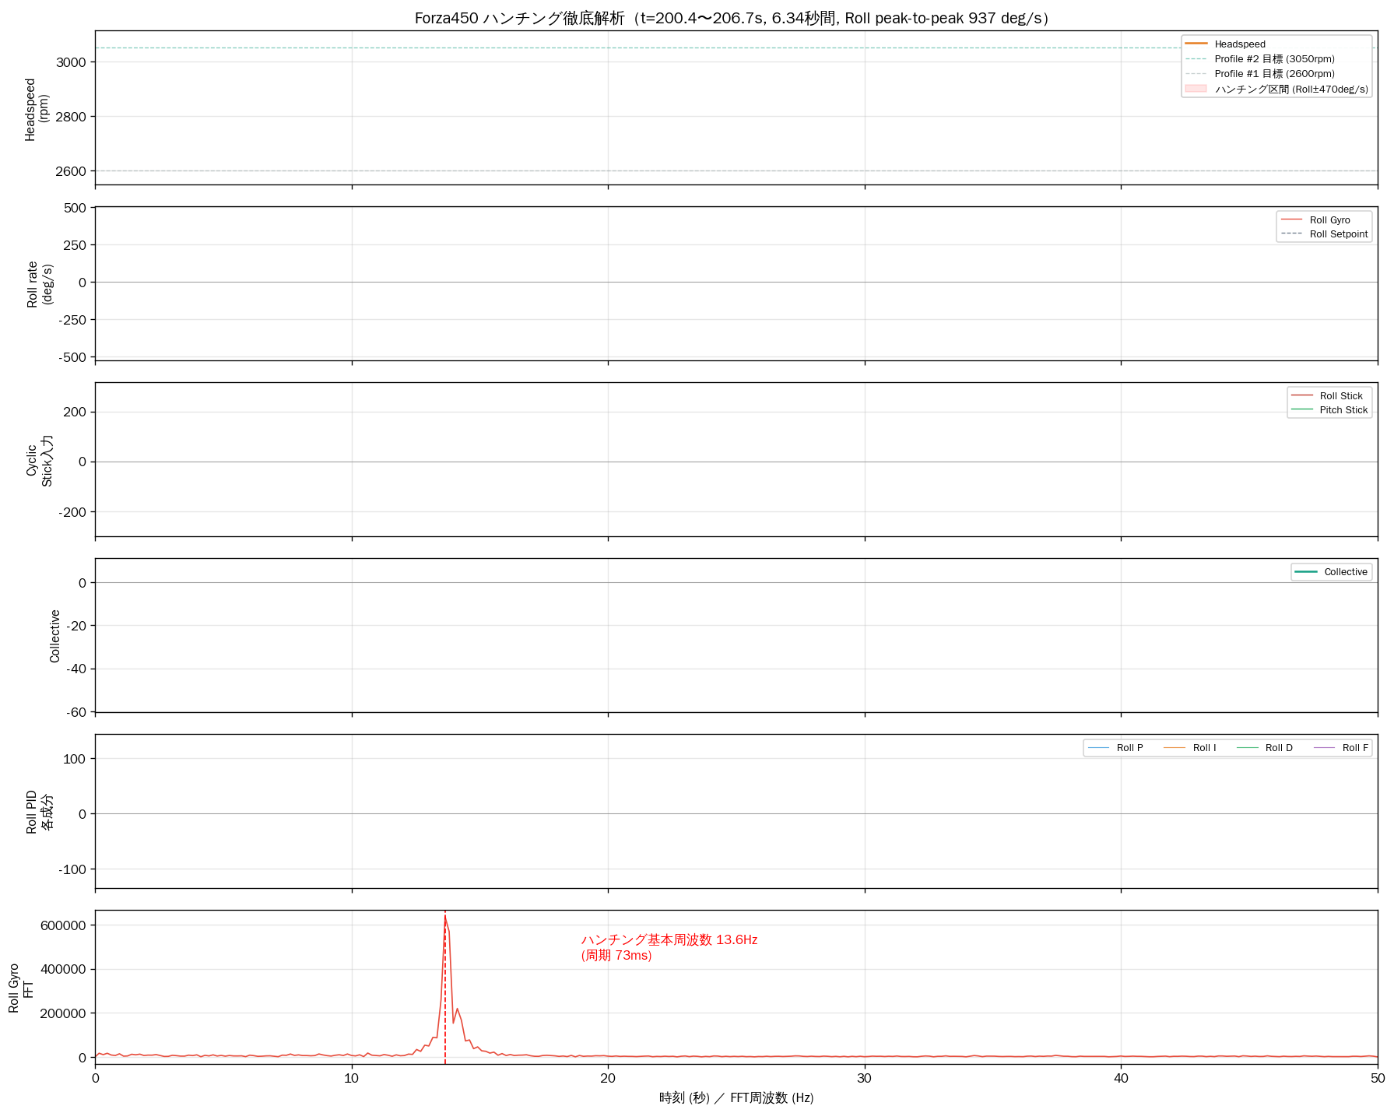Click the Roll rate (deg/s) y-axis label
Viewport: 1394px width, 1113px height.
pos(39,284)
